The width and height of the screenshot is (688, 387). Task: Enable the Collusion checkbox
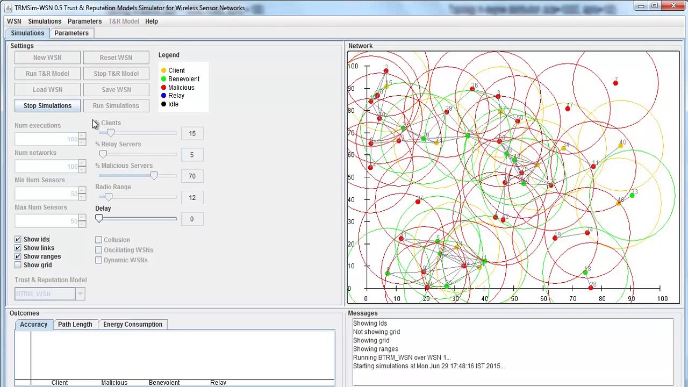(x=98, y=240)
